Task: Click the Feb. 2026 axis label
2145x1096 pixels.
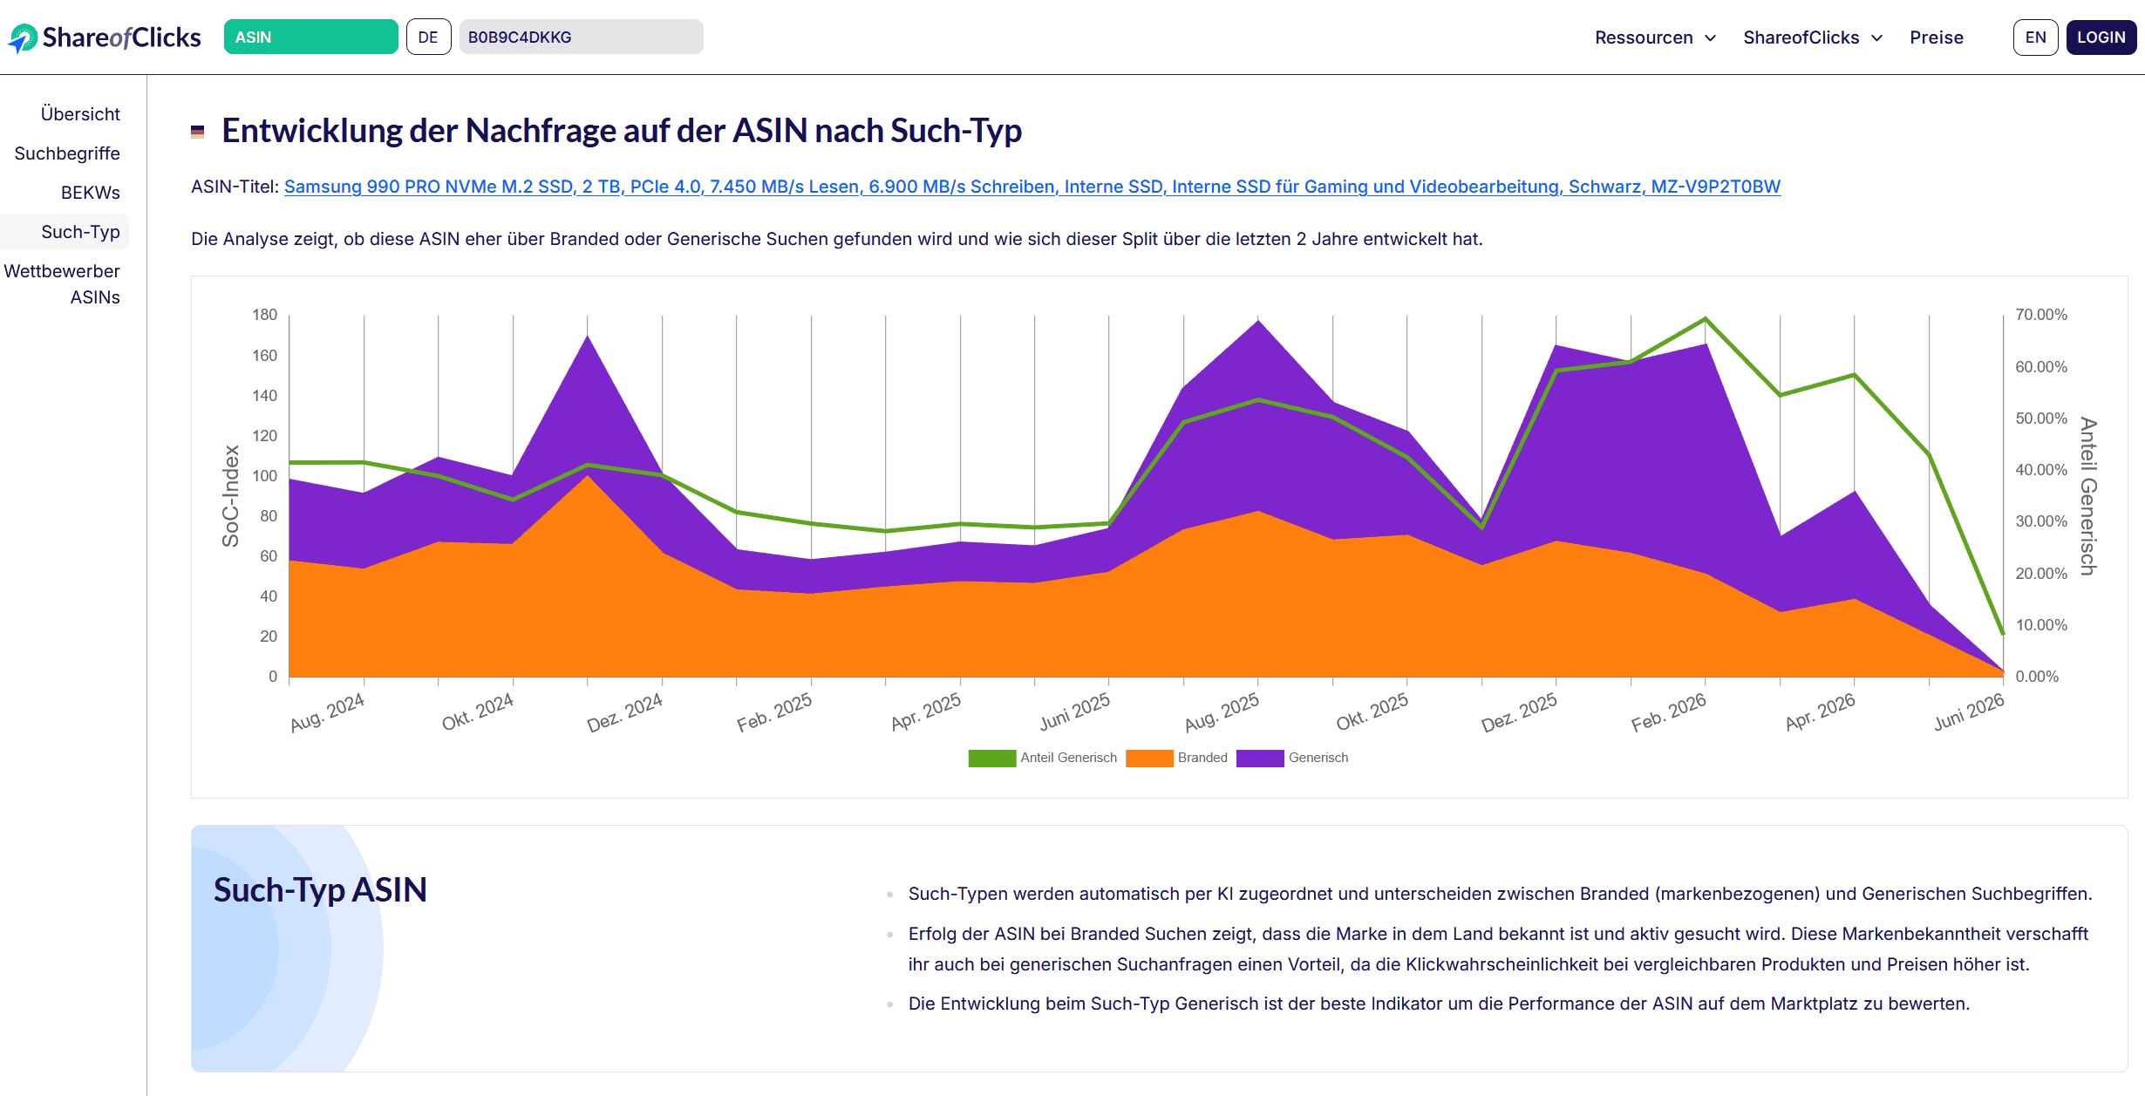Action: (1668, 712)
